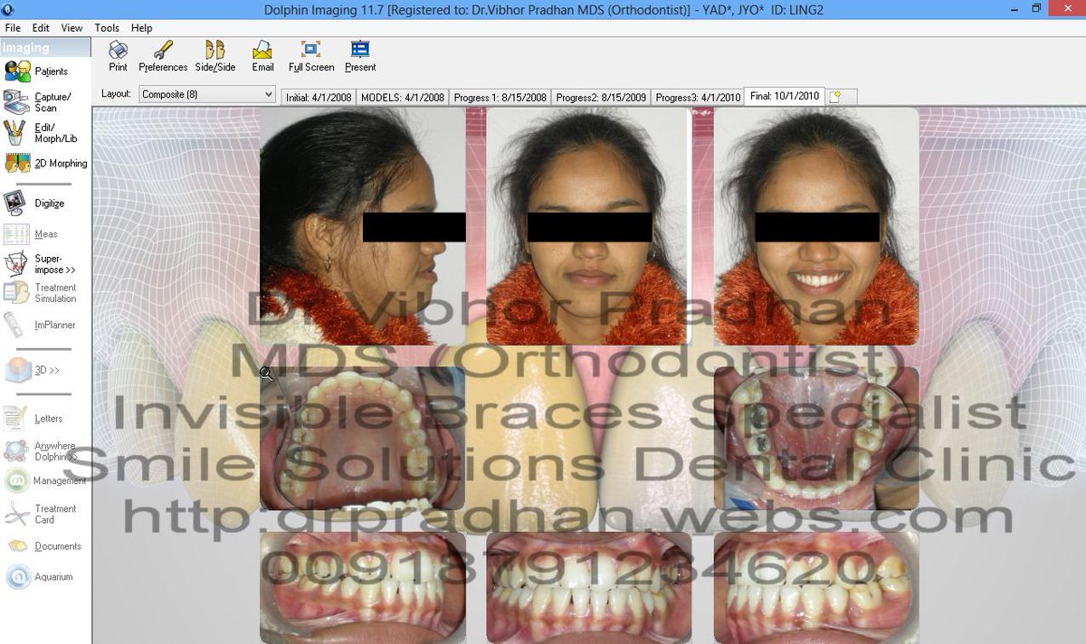The height and width of the screenshot is (644, 1086).
Task: Click the Email toolbar icon
Action: pos(262,56)
